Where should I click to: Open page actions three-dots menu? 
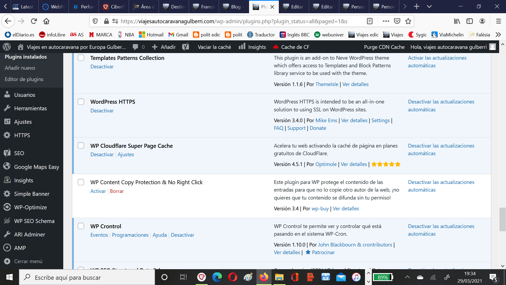pyautogui.click(x=386, y=21)
